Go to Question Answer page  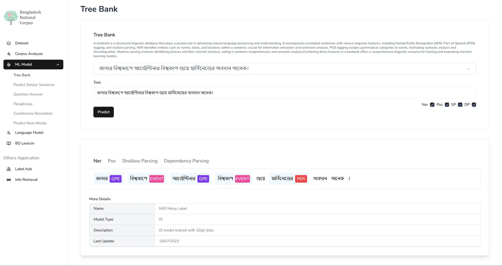(28, 94)
